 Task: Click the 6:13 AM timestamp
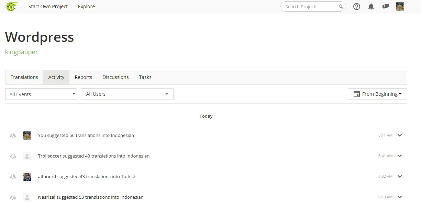(x=385, y=197)
